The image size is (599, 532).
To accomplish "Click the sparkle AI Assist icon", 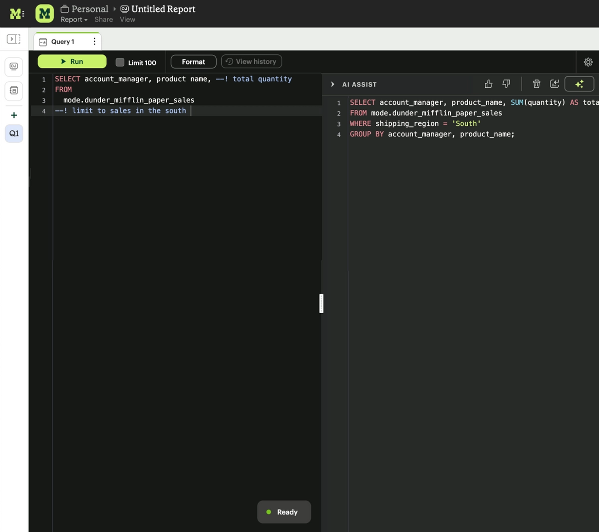I will click(579, 84).
